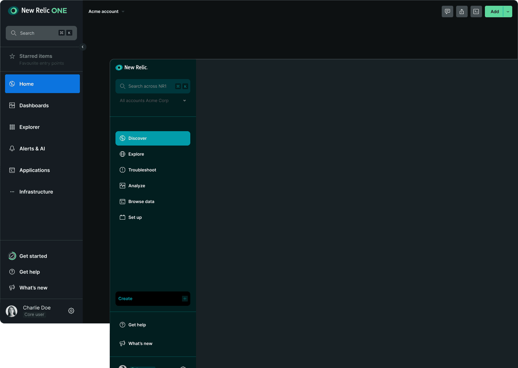Click the New Relic logo in inner panel
518x368 pixels.
132,68
